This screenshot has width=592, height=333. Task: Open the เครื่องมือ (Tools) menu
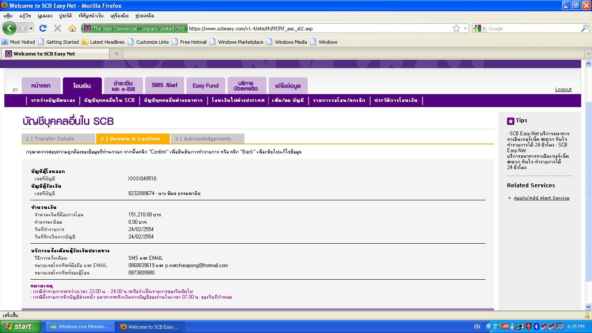click(120, 16)
